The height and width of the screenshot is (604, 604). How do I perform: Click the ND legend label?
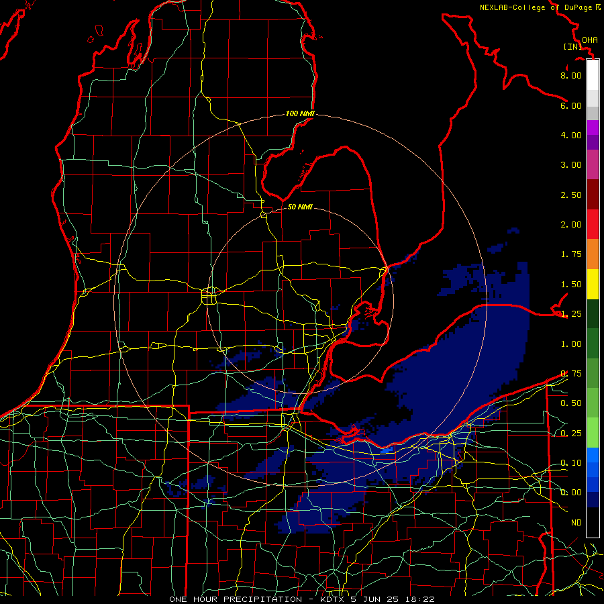point(576,523)
